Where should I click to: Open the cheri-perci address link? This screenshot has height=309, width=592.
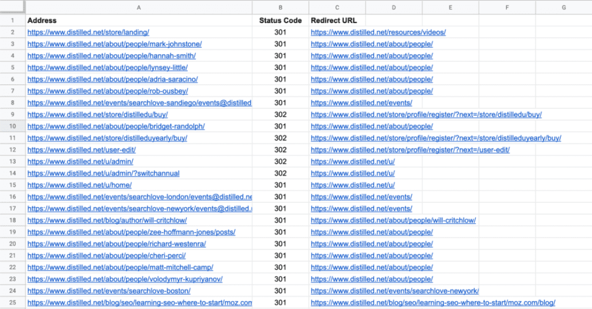[x=106, y=255]
